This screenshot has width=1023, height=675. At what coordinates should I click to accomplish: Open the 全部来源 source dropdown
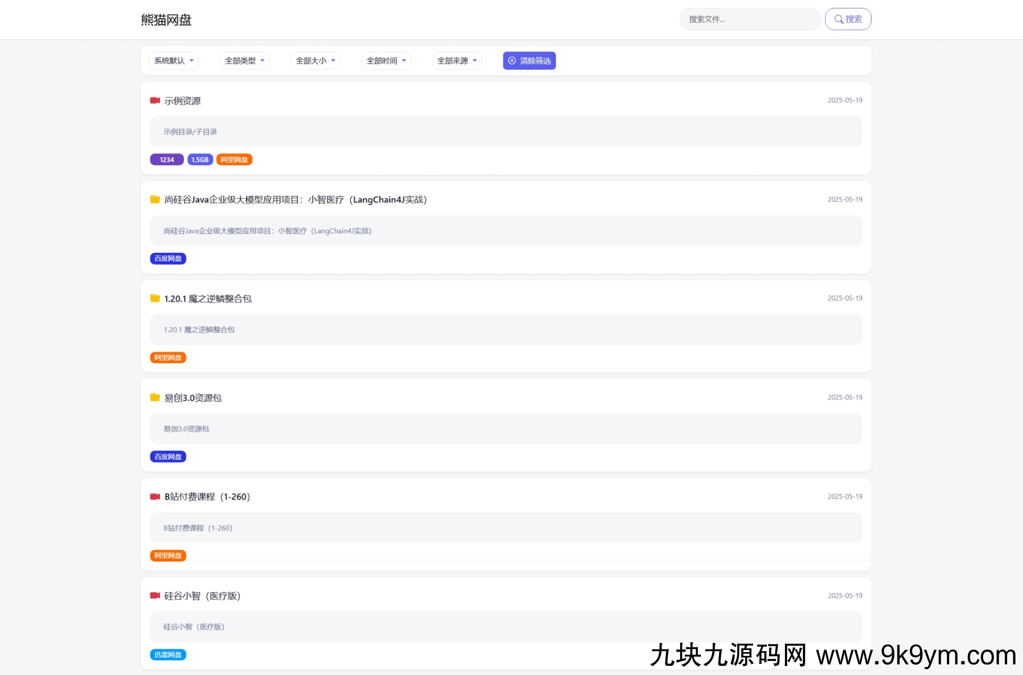pos(456,61)
